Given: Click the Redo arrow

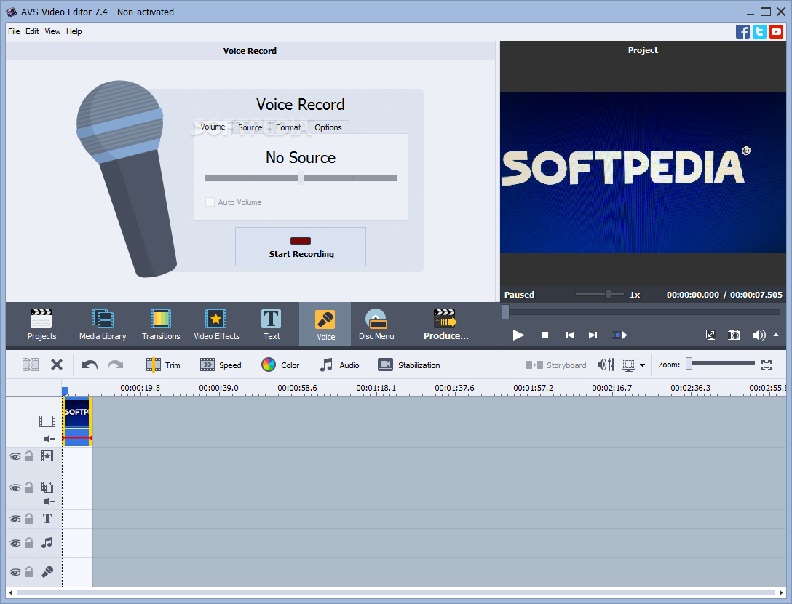Looking at the screenshot, I should tap(116, 365).
